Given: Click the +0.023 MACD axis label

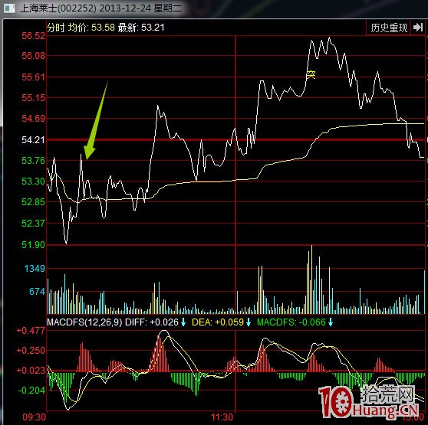Looking at the screenshot, I should [31, 370].
